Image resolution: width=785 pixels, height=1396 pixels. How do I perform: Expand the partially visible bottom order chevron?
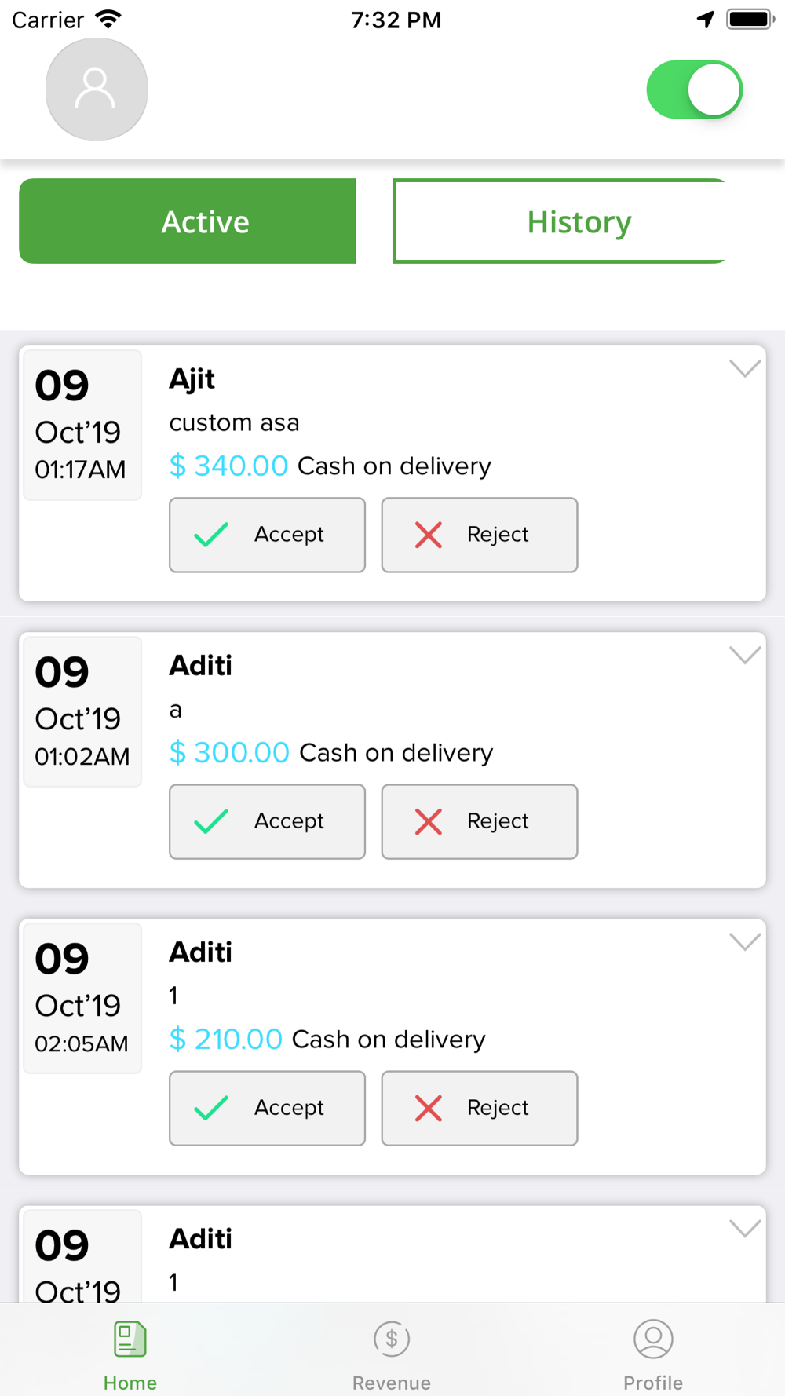[x=745, y=1227]
